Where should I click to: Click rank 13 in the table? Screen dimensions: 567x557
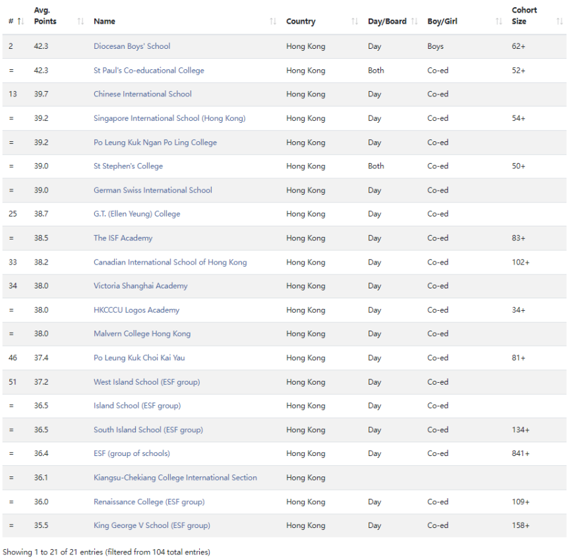13,94
